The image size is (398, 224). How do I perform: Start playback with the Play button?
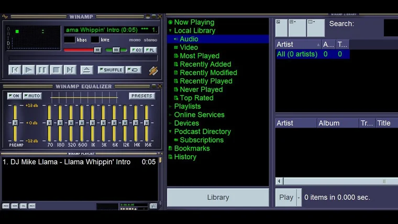pyautogui.click(x=28, y=70)
